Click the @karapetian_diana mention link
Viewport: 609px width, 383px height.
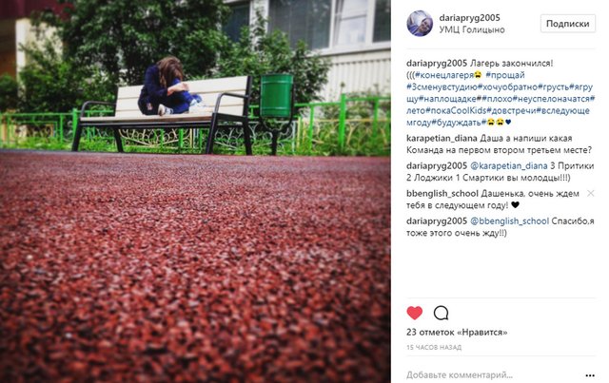(509, 166)
